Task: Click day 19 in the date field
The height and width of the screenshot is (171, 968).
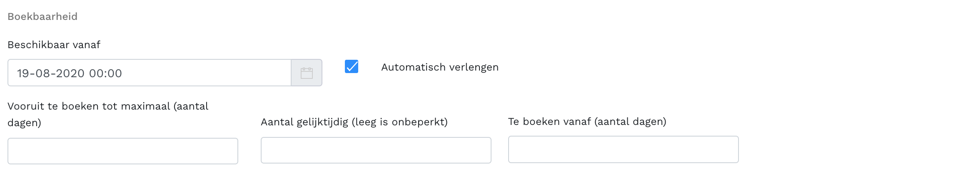Action: (x=23, y=73)
